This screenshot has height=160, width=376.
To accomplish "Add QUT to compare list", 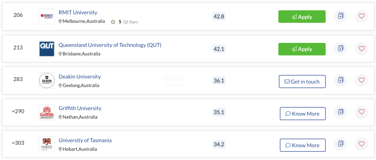I will 340,49.
